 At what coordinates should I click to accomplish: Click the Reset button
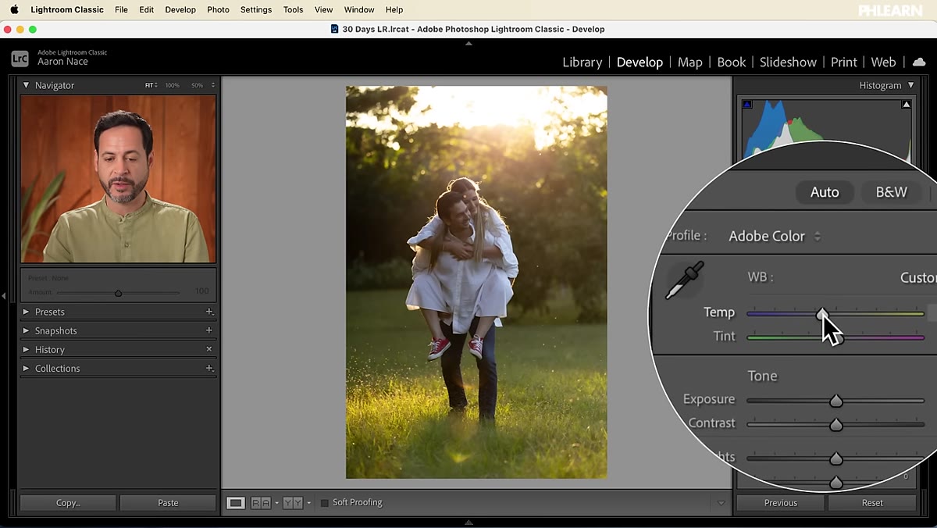872,503
